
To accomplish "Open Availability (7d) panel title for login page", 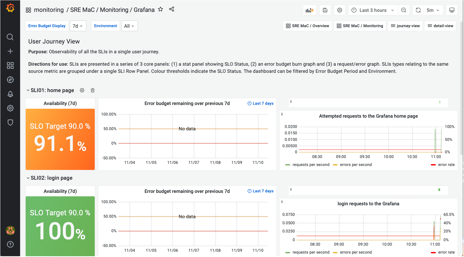I will 60,191.
